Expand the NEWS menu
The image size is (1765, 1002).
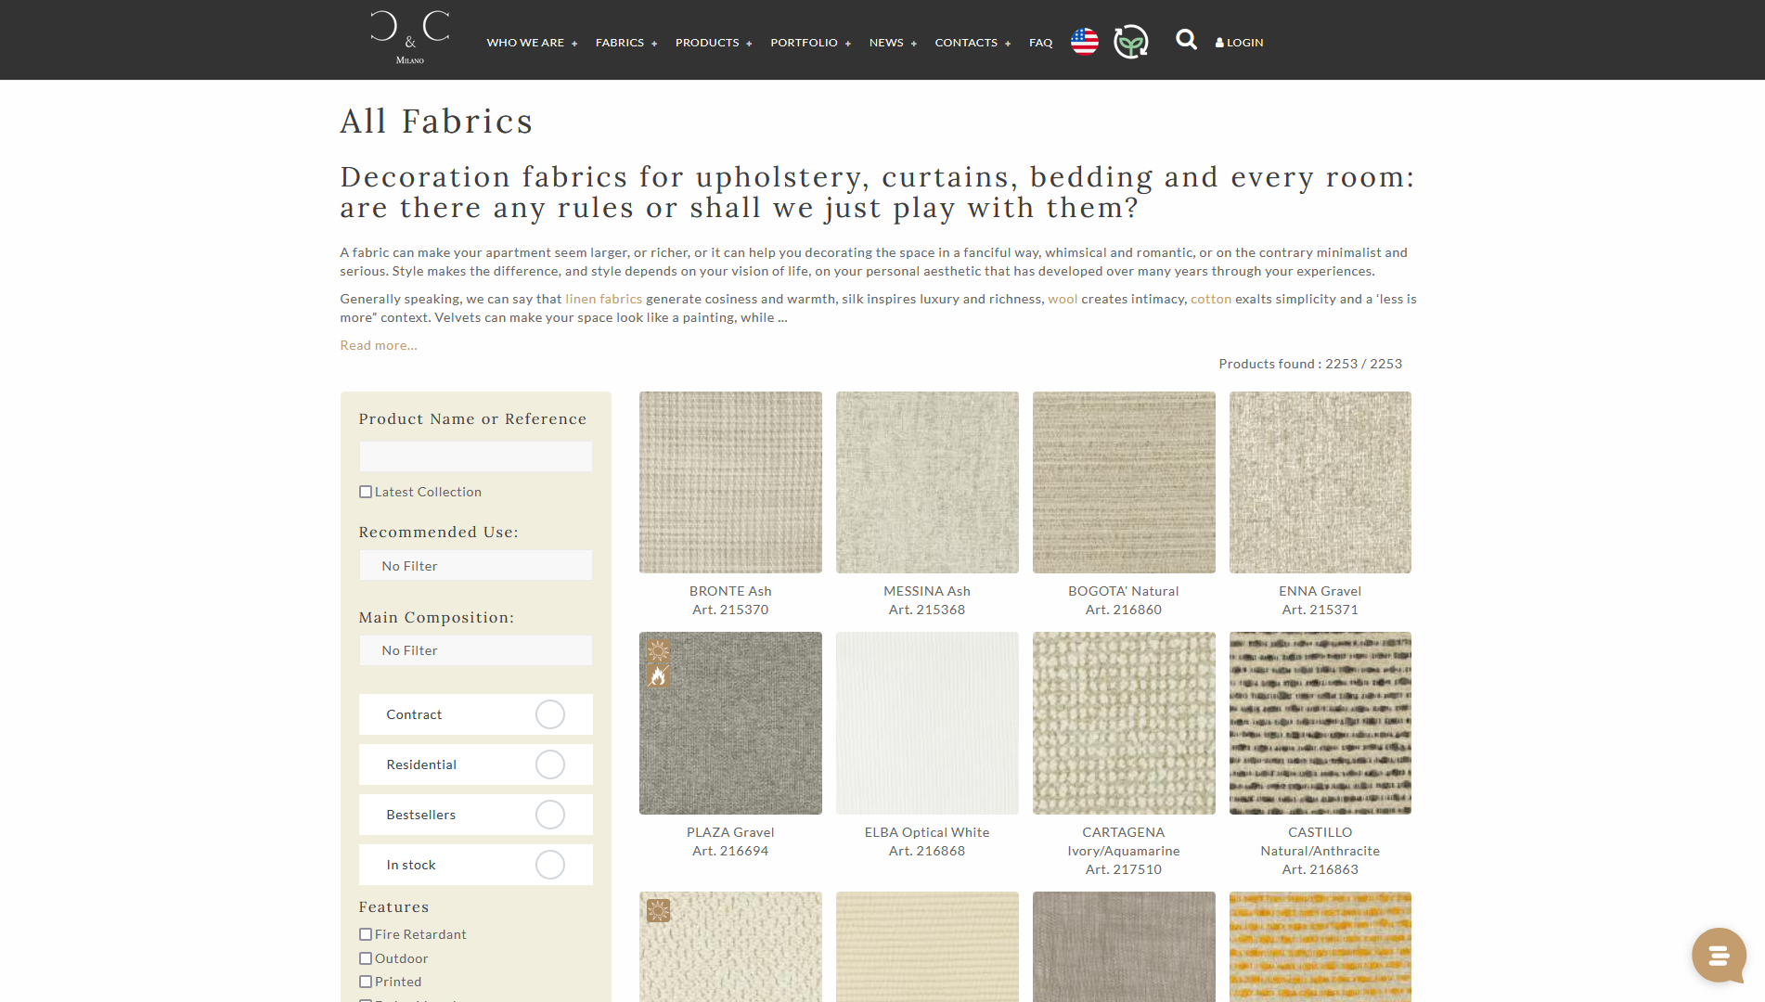click(893, 43)
